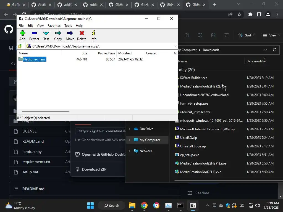283x212 pixels.
Task: Open Chrome extensions puzzle icon
Action: coord(250,14)
